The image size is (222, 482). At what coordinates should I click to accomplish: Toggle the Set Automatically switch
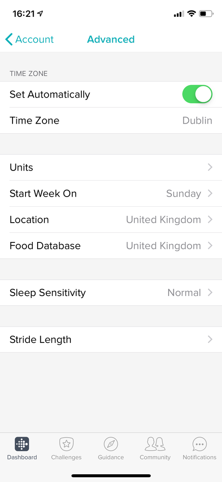(197, 94)
